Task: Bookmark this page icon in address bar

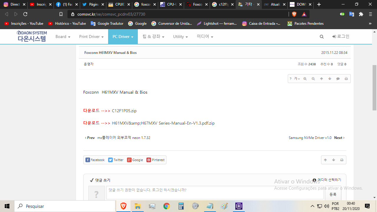Action: click(x=61, y=14)
